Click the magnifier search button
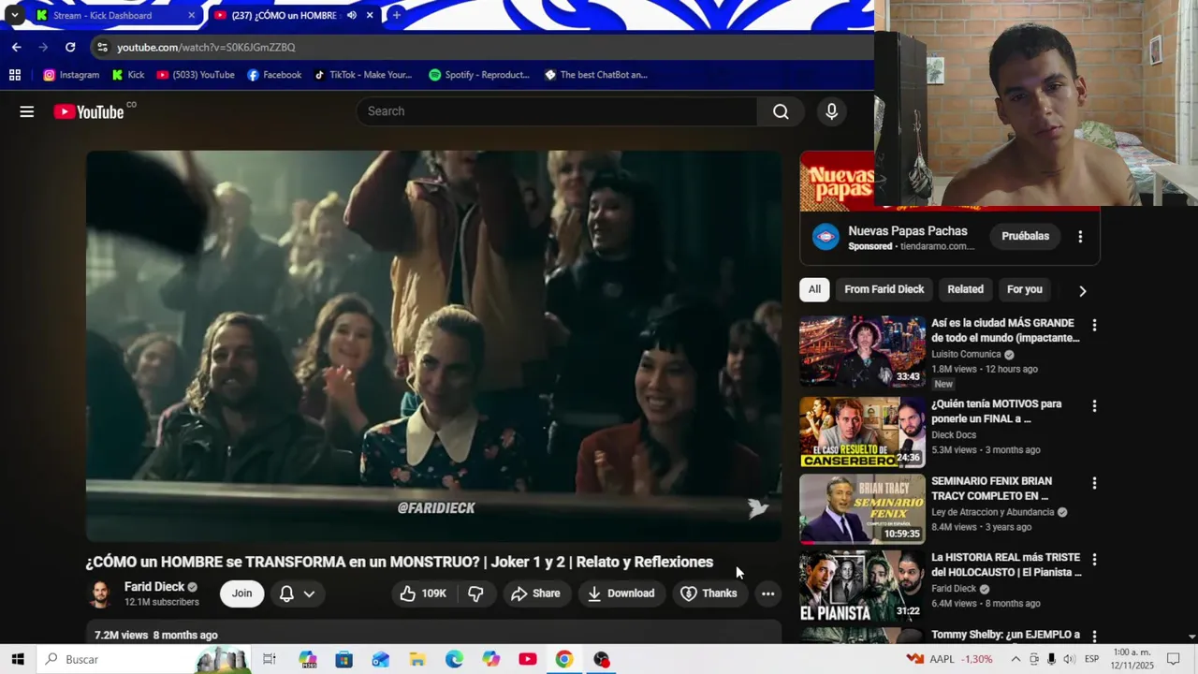Viewport: 1198px width, 674px height. (781, 111)
